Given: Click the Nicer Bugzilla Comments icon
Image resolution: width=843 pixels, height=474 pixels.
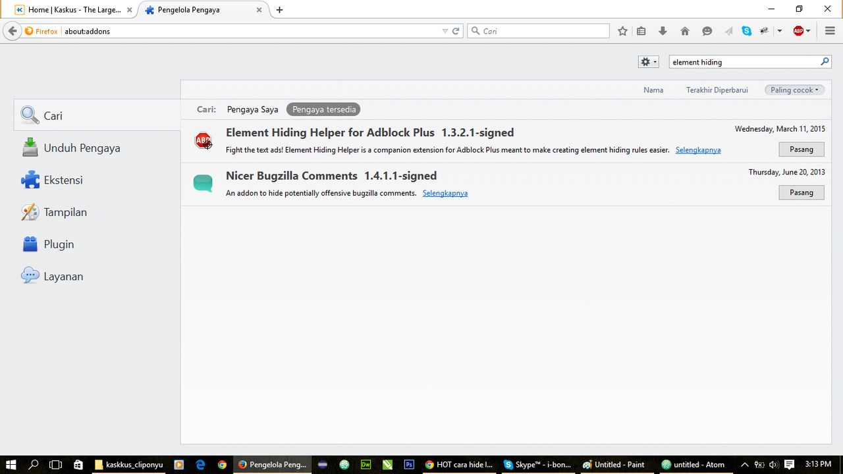Looking at the screenshot, I should pyautogui.click(x=203, y=184).
